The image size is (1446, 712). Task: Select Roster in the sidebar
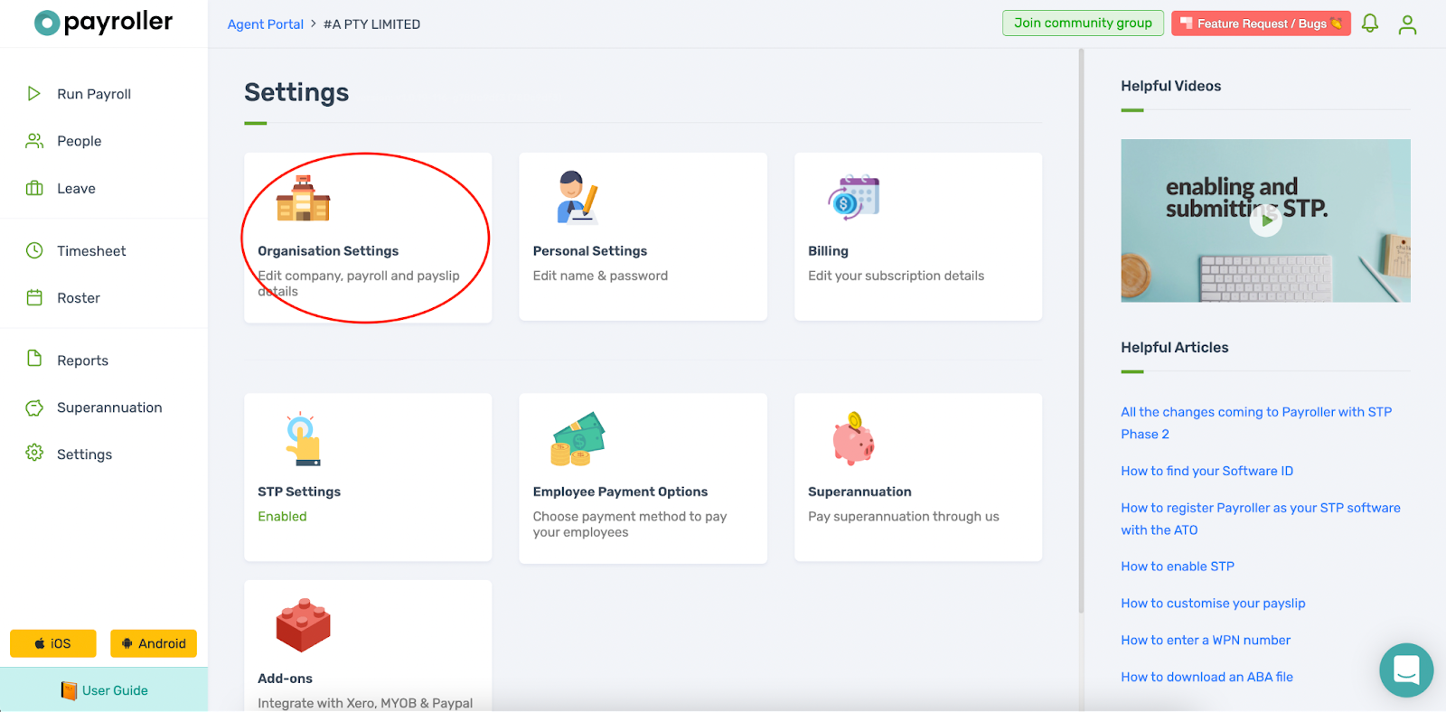tap(79, 298)
